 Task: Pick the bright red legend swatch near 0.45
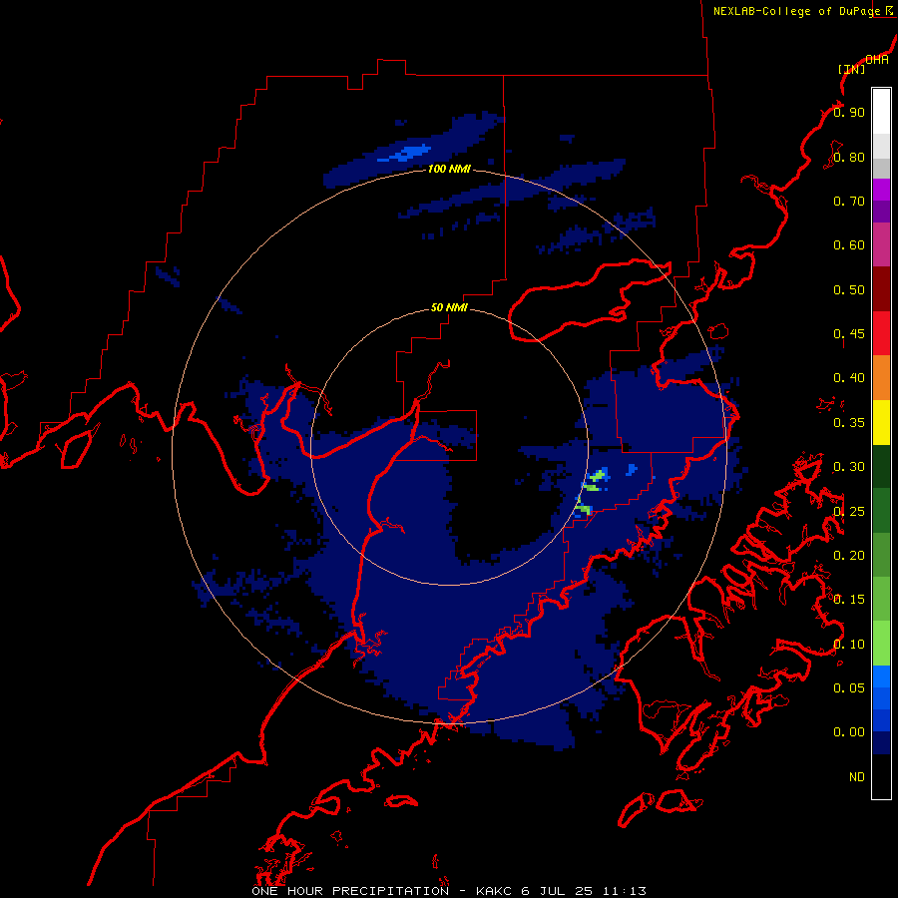point(881,333)
